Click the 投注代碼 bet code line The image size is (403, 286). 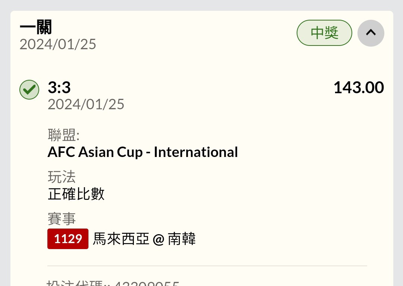113,283
